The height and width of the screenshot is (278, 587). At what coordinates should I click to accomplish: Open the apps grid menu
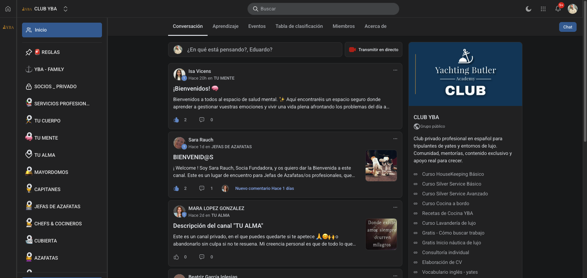coord(543,9)
